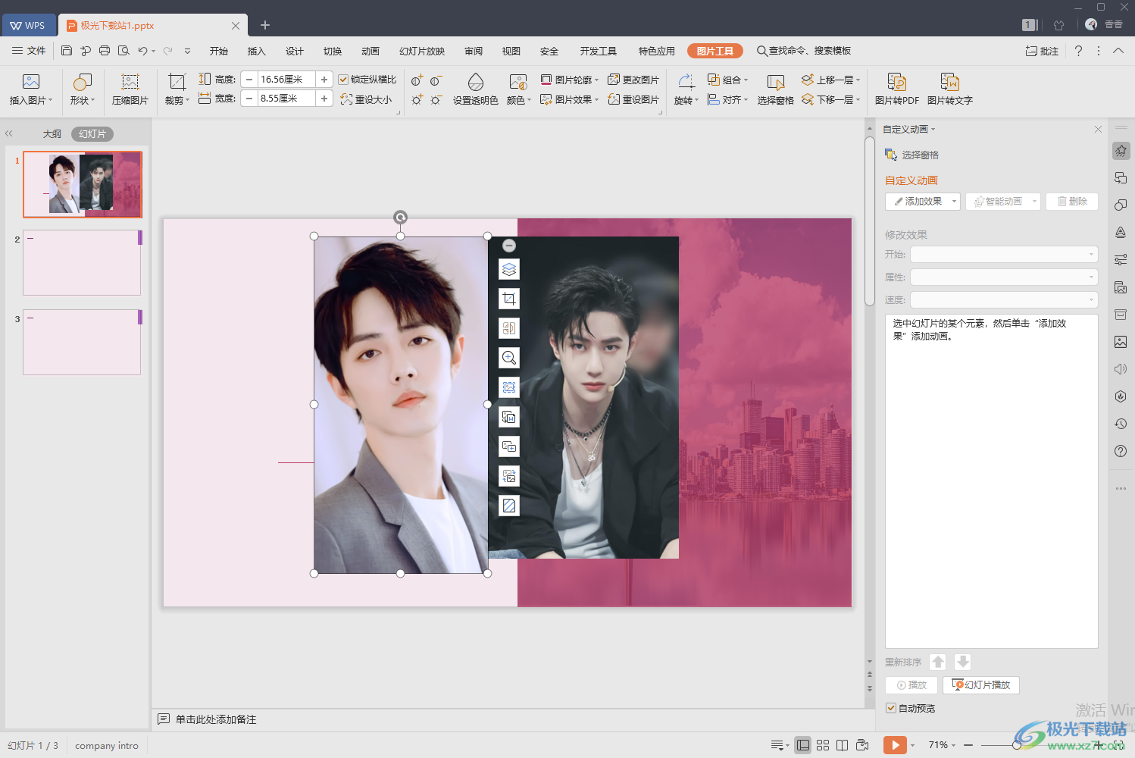Image resolution: width=1135 pixels, height=758 pixels.
Task: Increase picture height with plus button
Action: [324, 80]
